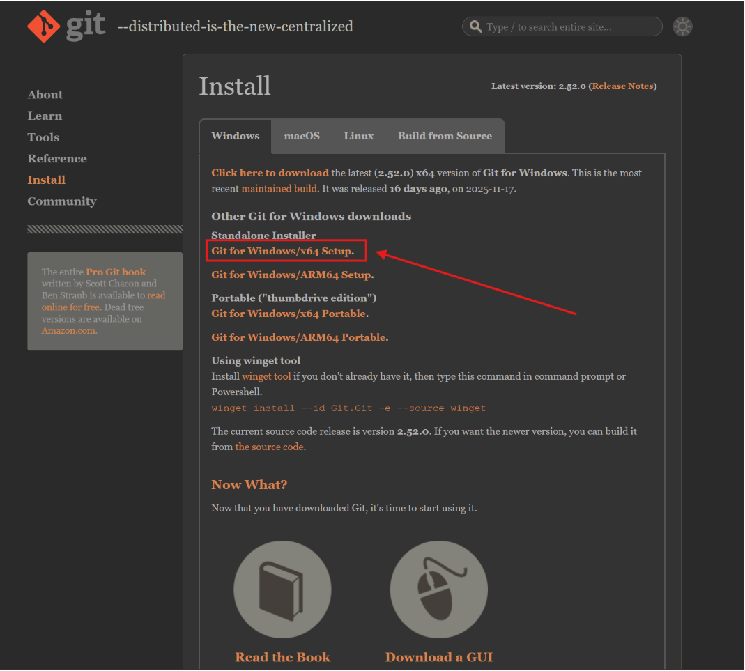Focus the site search input field
The height and width of the screenshot is (671, 745).
click(562, 26)
